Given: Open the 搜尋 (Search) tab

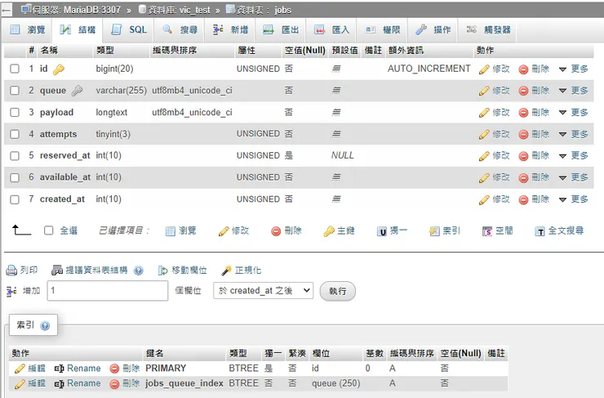Looking at the screenshot, I should [x=180, y=29].
